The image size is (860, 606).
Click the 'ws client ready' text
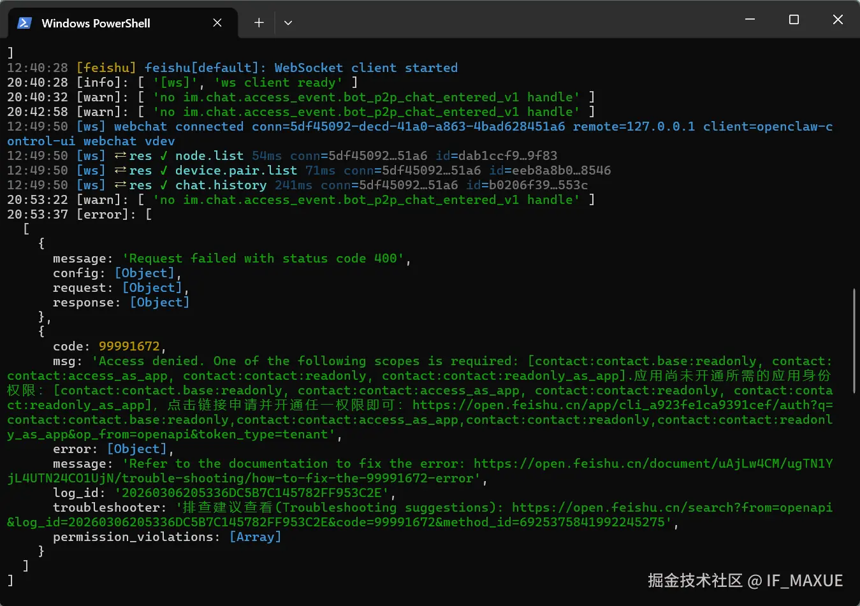coord(279,83)
